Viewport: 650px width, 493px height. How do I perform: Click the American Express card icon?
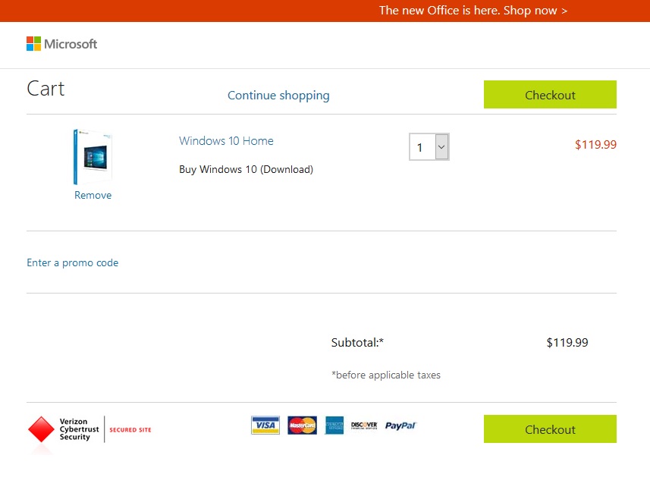334,425
